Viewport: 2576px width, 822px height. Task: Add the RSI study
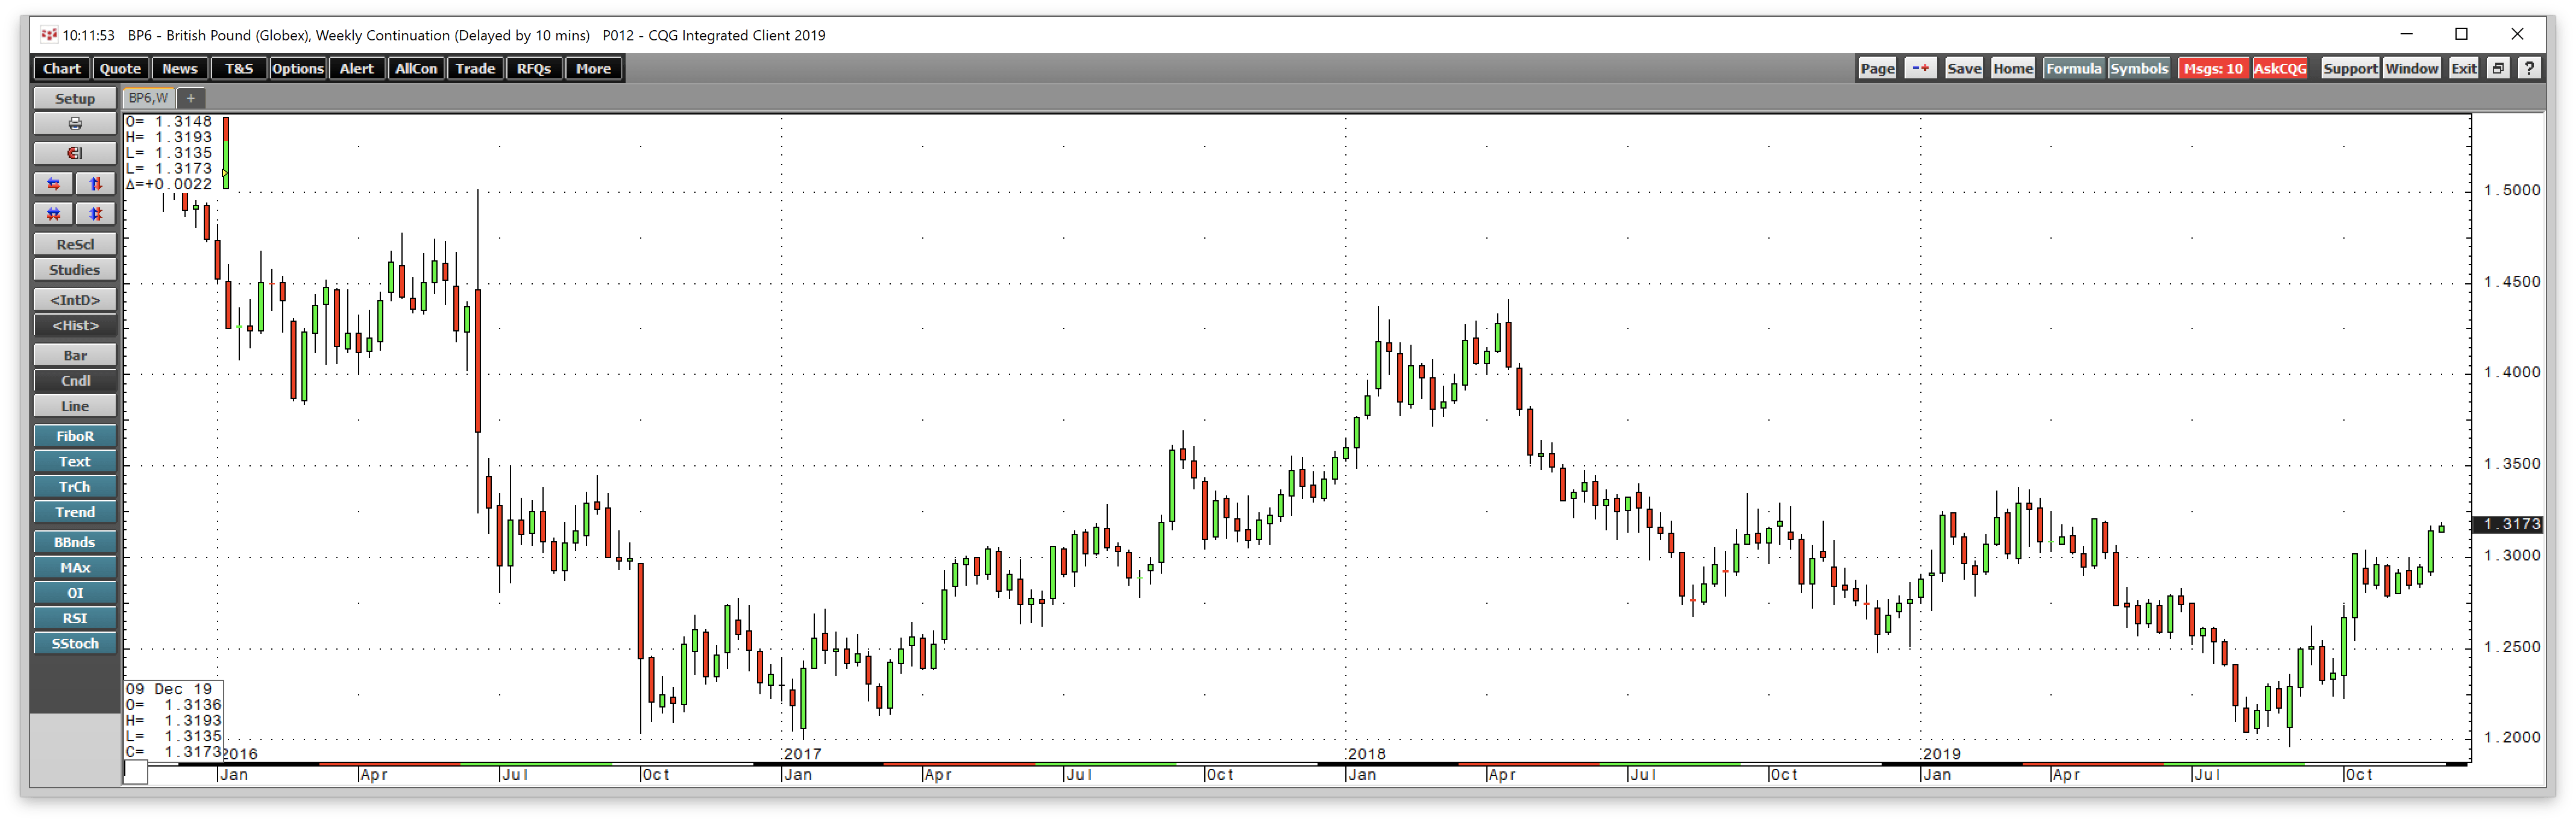[75, 619]
